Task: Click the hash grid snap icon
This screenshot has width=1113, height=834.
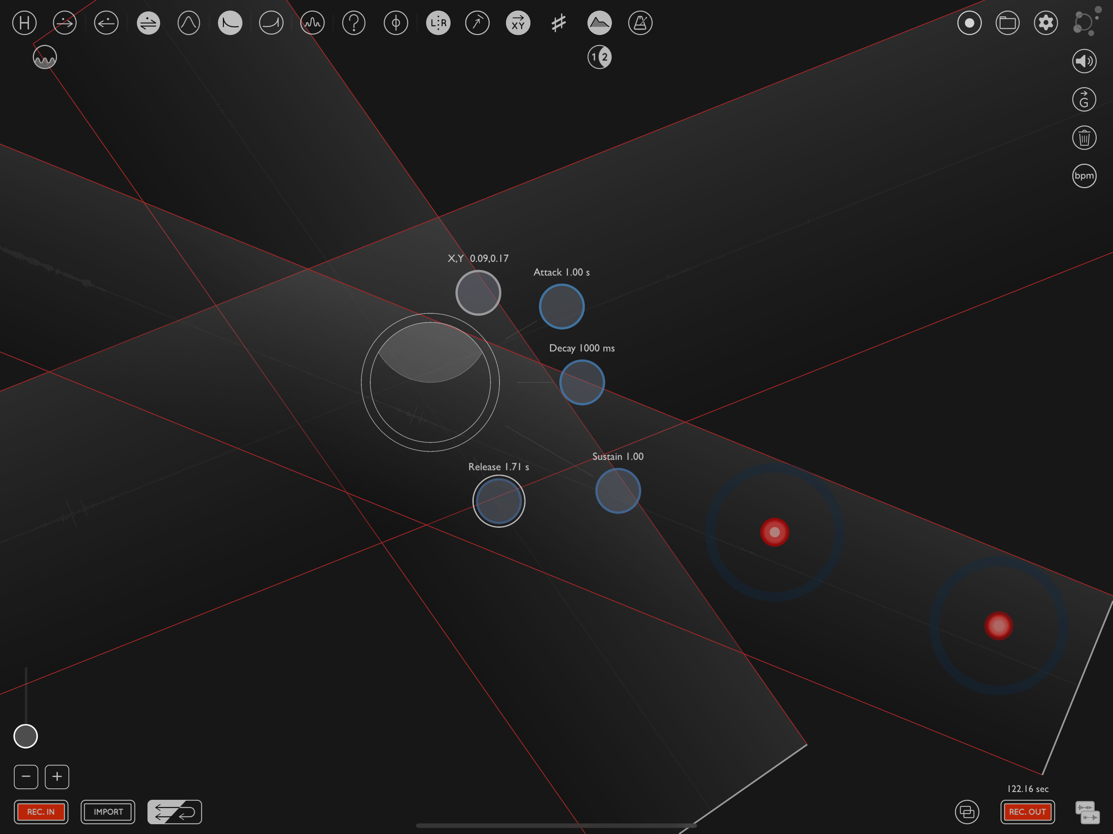Action: 559,23
